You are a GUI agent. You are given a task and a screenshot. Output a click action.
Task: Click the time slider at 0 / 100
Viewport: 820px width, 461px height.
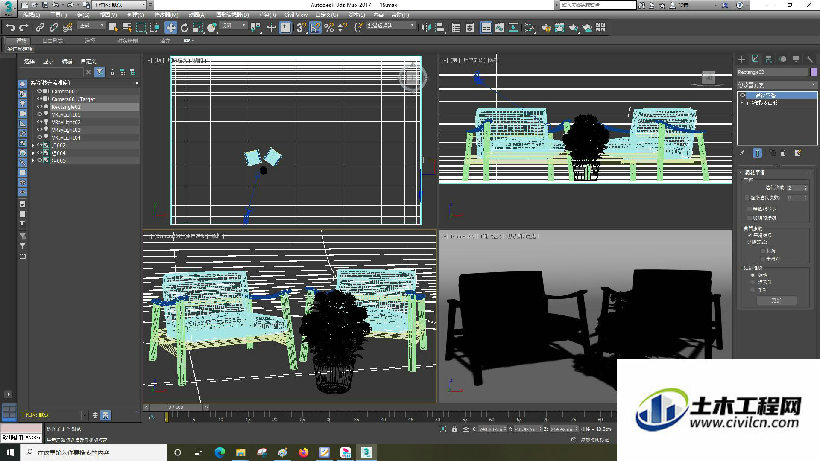[x=176, y=407]
